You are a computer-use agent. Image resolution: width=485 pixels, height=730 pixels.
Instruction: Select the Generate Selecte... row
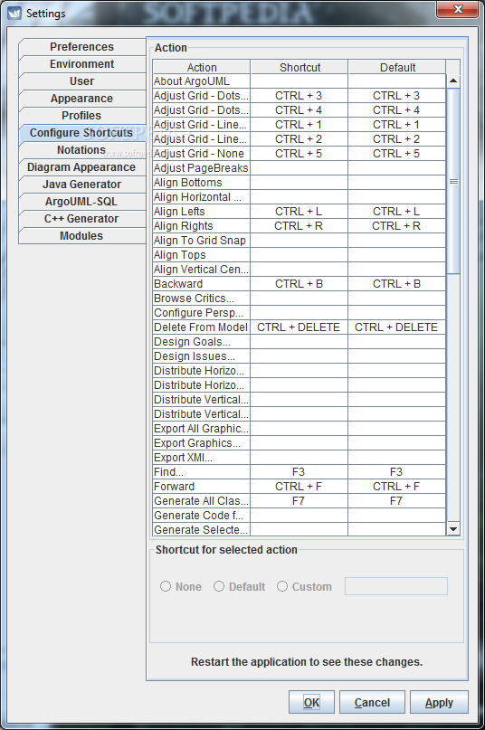click(300, 529)
